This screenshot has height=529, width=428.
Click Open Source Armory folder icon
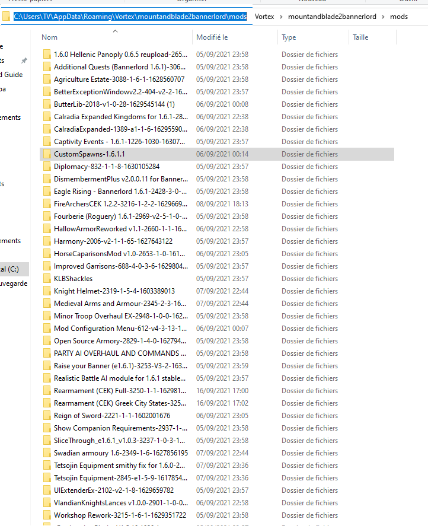(47, 341)
